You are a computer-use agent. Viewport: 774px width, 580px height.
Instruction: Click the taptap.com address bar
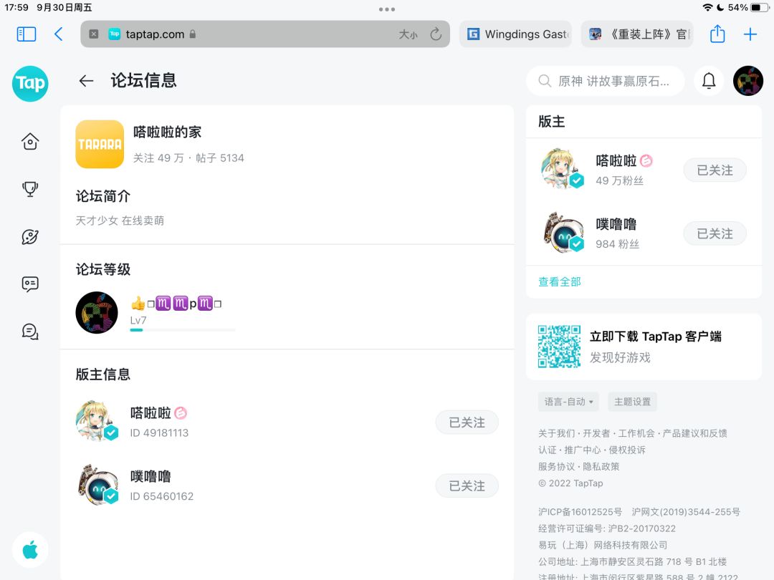coord(265,34)
